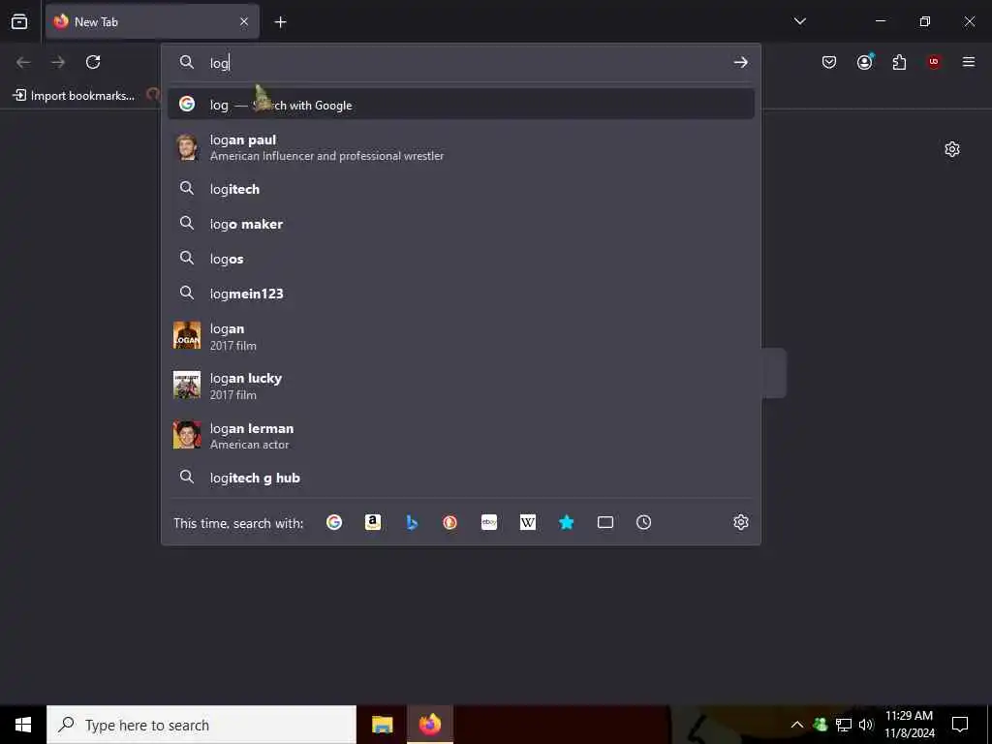Click the Logan film poster thumbnail

187,335
